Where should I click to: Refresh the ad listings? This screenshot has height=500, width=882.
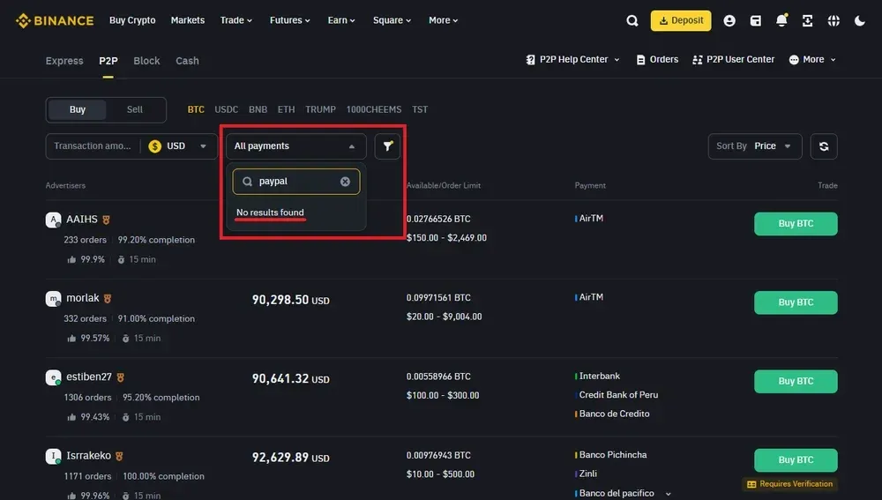[824, 146]
